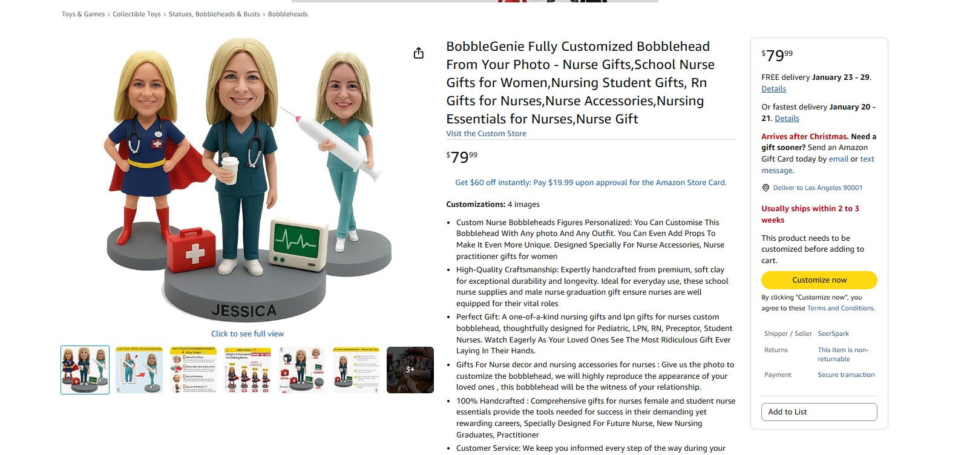
Task: Open Statues, Bobbleheads & Busts breadcrumb
Action: 214,14
